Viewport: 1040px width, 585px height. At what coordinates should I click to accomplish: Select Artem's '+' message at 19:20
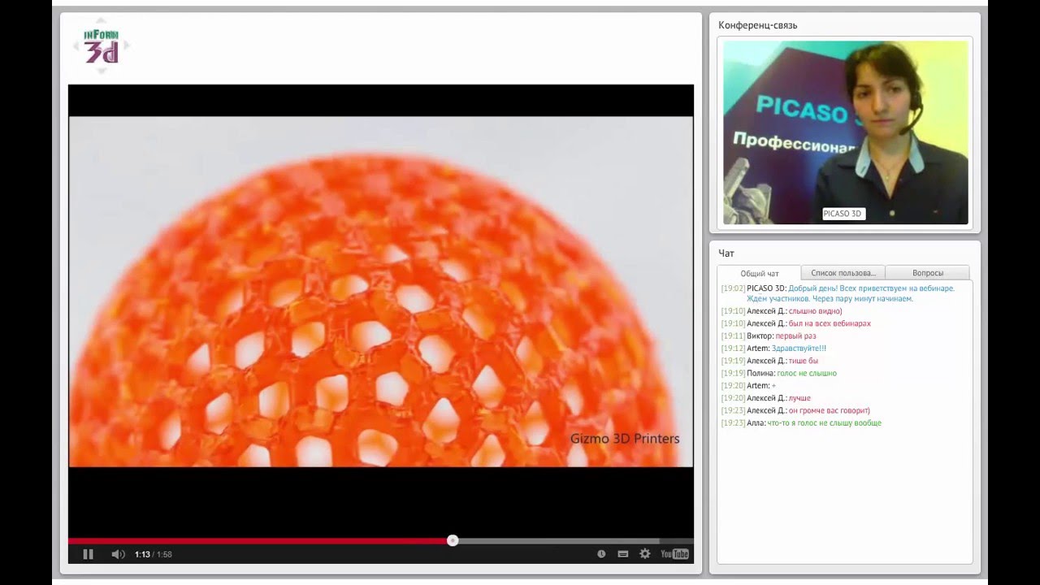click(773, 386)
